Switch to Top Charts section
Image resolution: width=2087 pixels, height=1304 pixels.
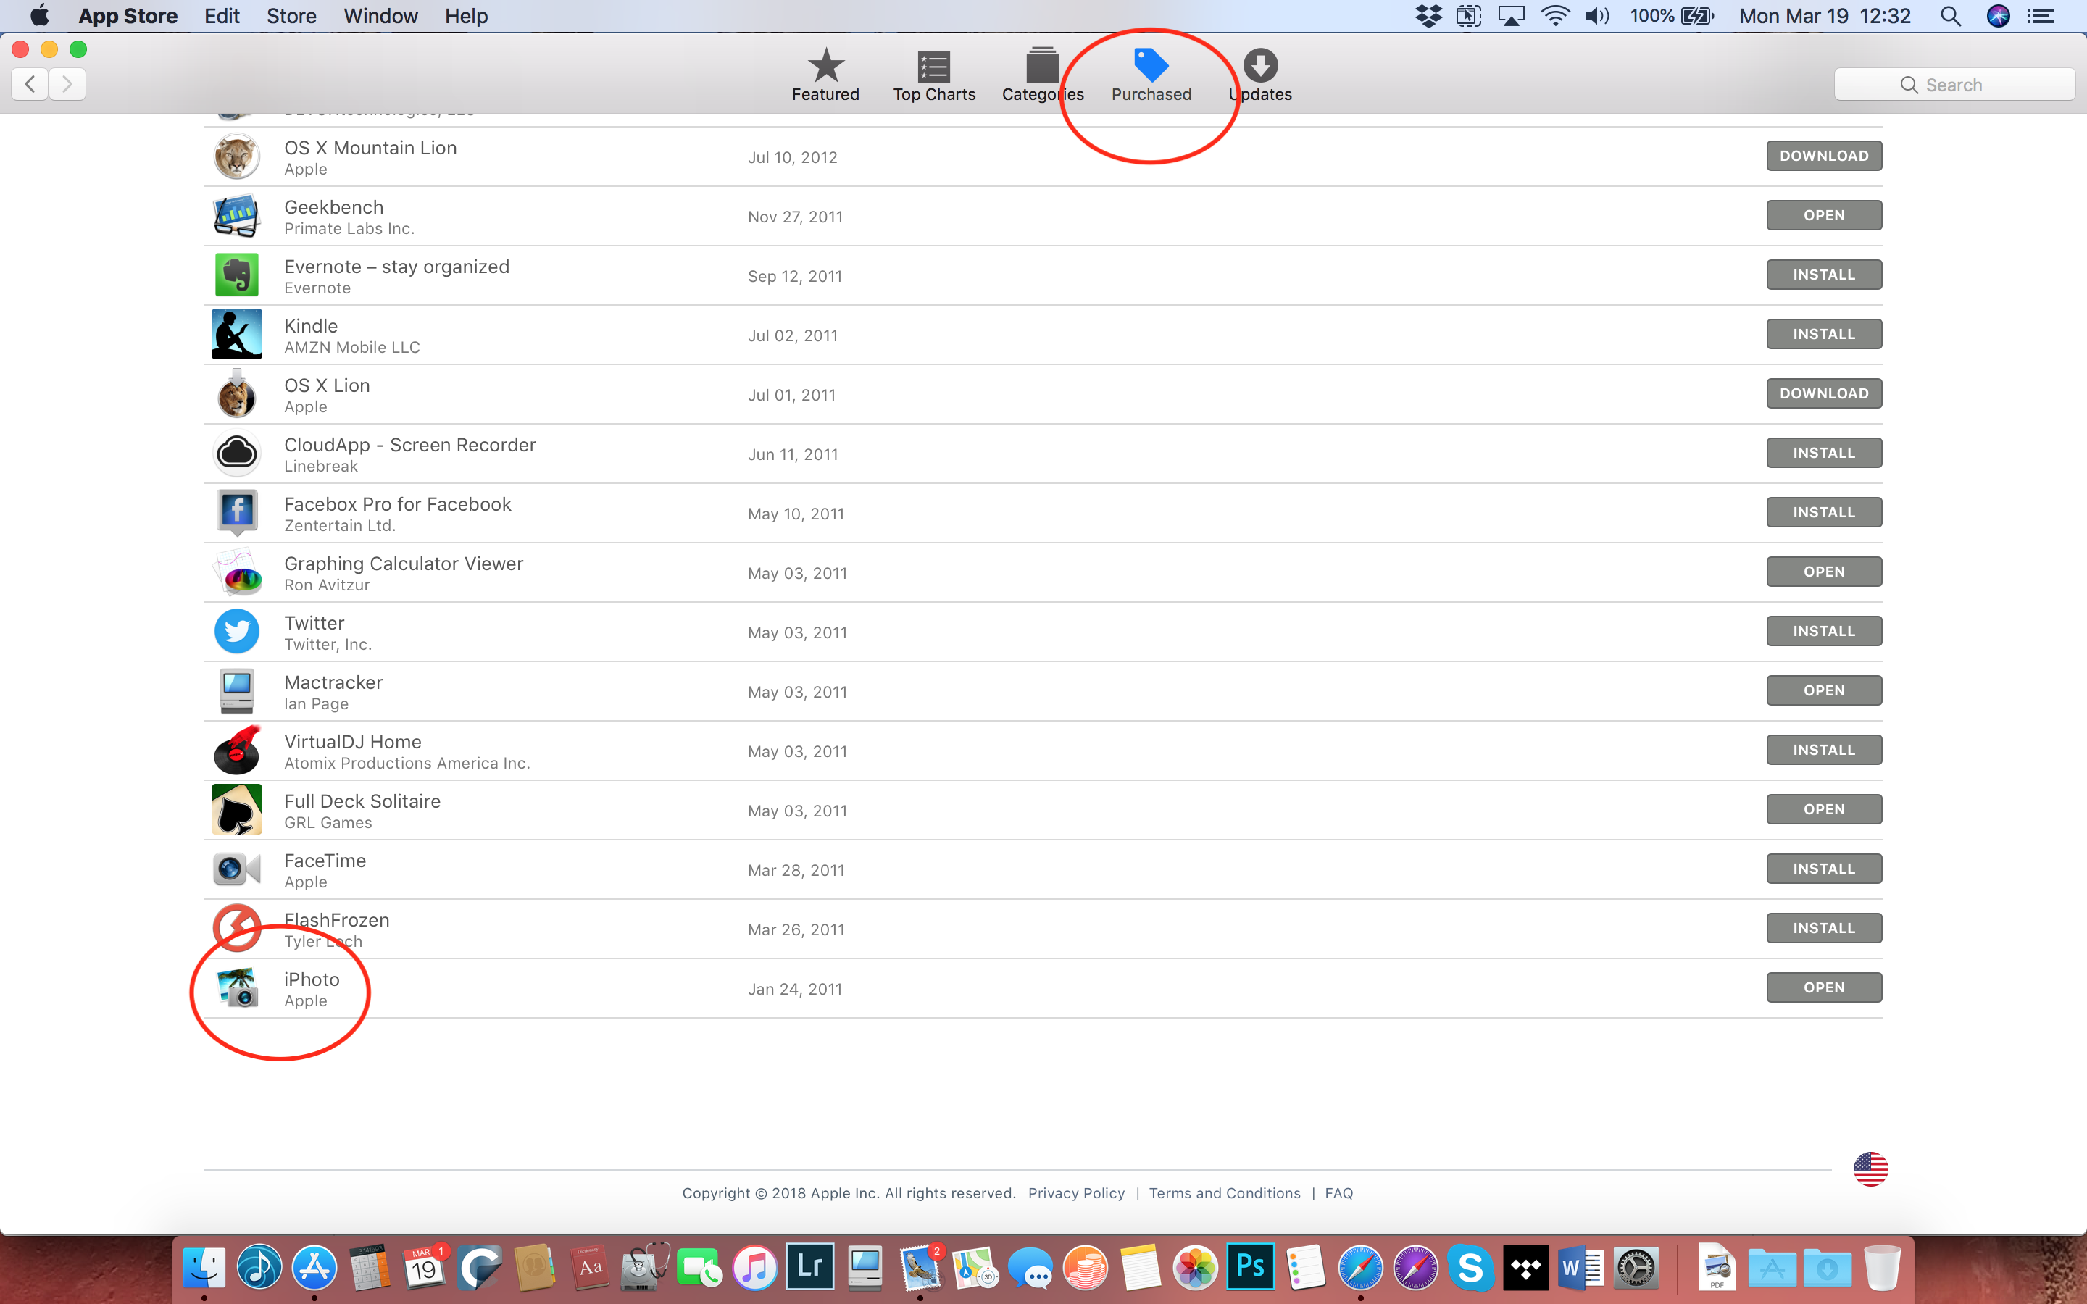(x=934, y=74)
